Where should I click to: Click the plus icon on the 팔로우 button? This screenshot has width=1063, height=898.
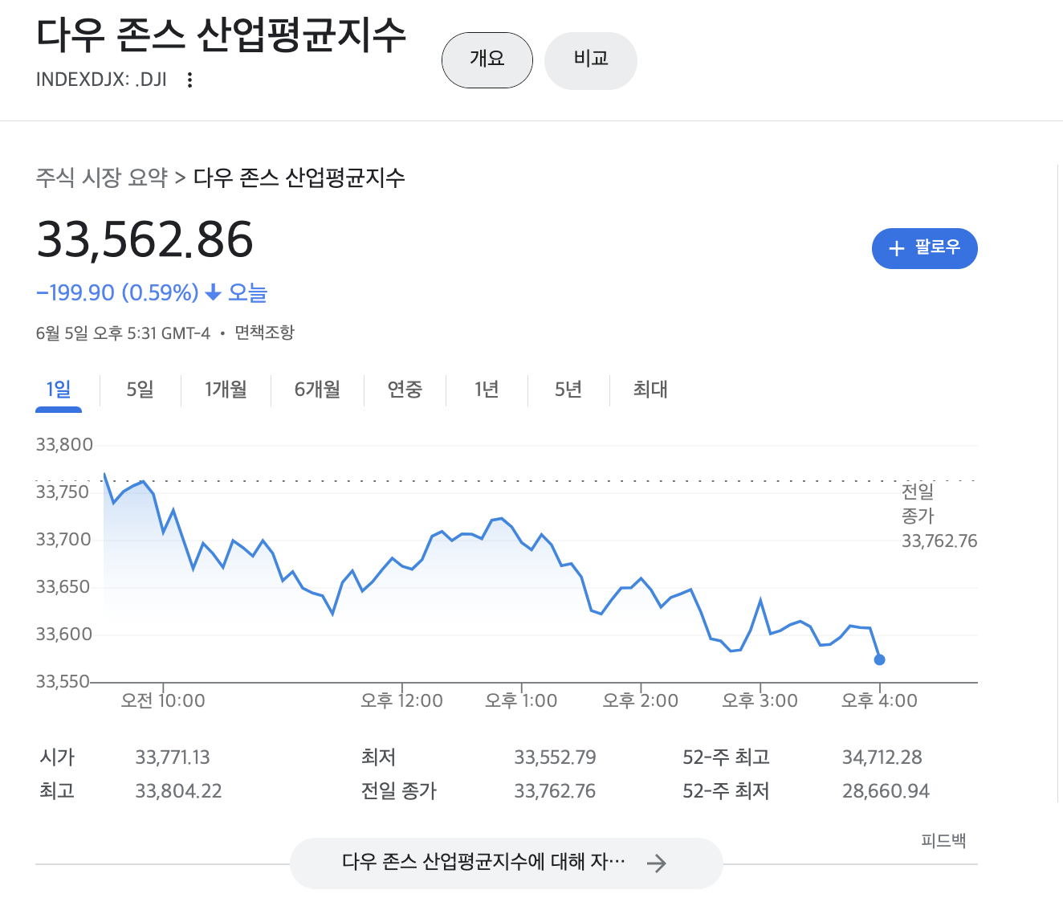[x=897, y=248]
